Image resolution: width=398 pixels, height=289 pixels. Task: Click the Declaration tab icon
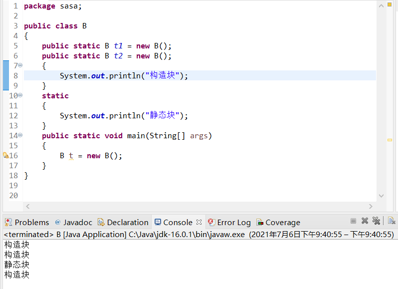click(101, 222)
